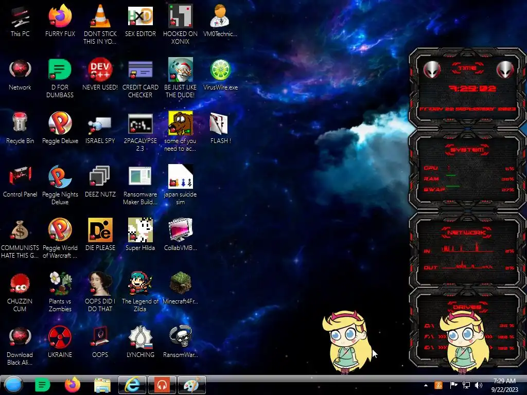Click the right alien head on TIME widget
The image size is (527, 395).
[505, 70]
